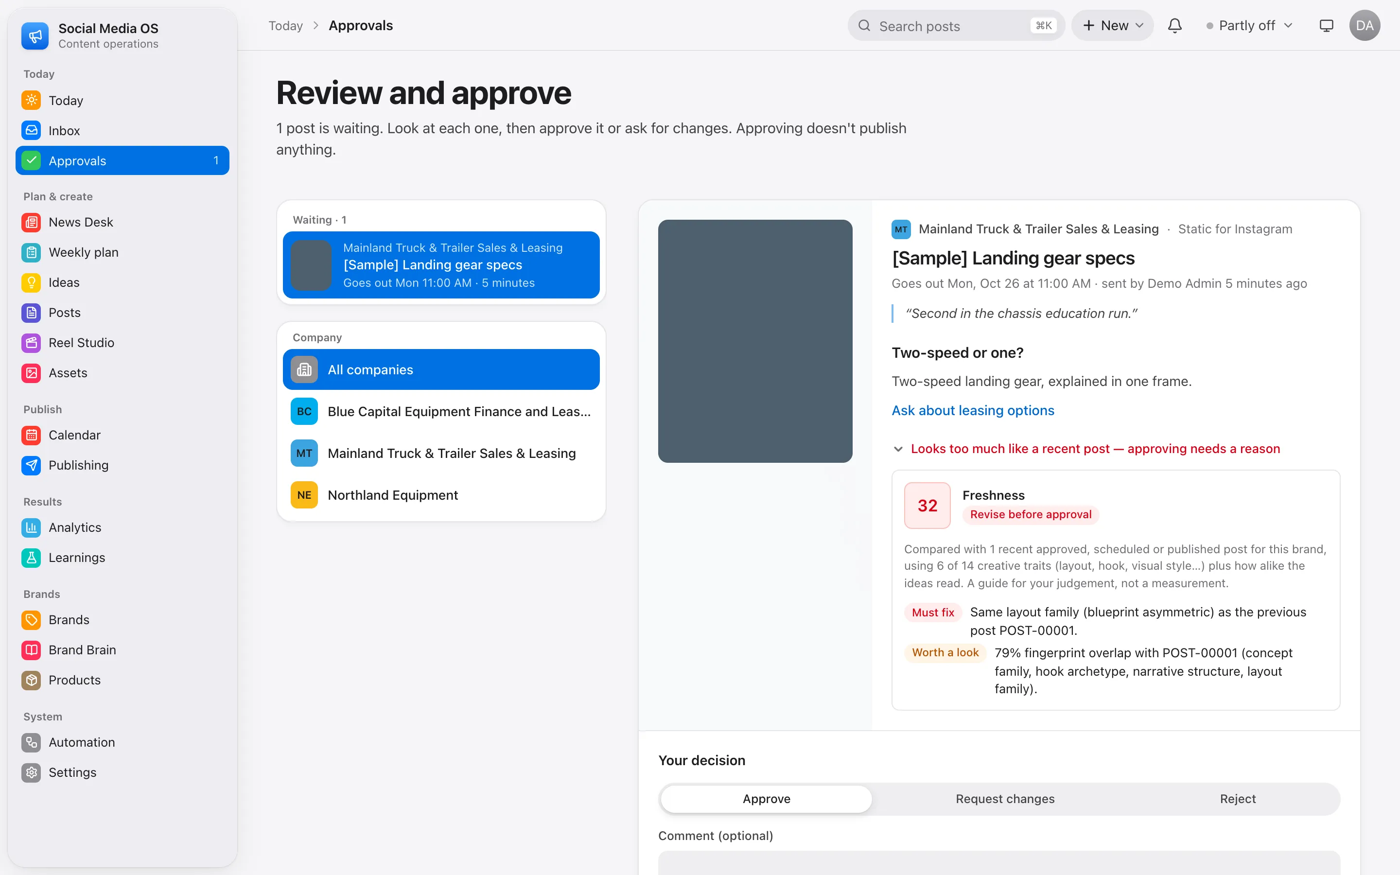Open Products box icon
The image size is (1400, 875).
31,680
